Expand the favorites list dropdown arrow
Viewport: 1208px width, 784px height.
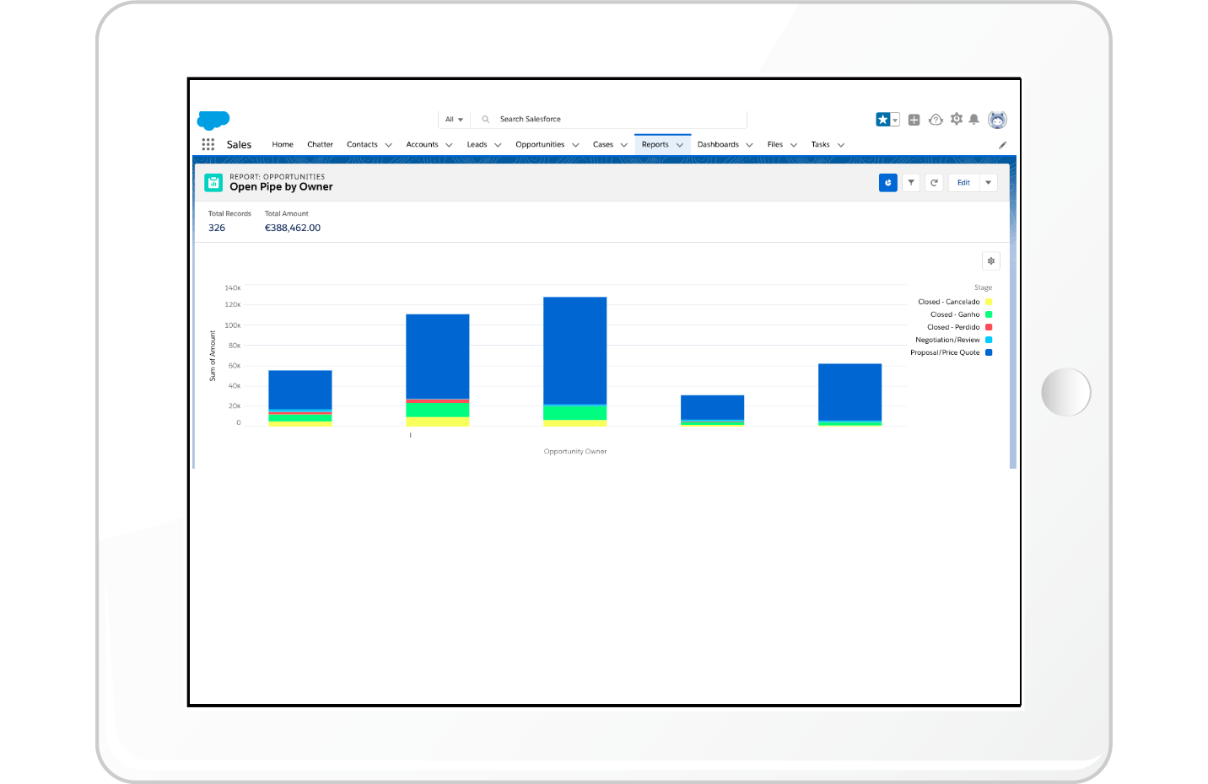(895, 120)
